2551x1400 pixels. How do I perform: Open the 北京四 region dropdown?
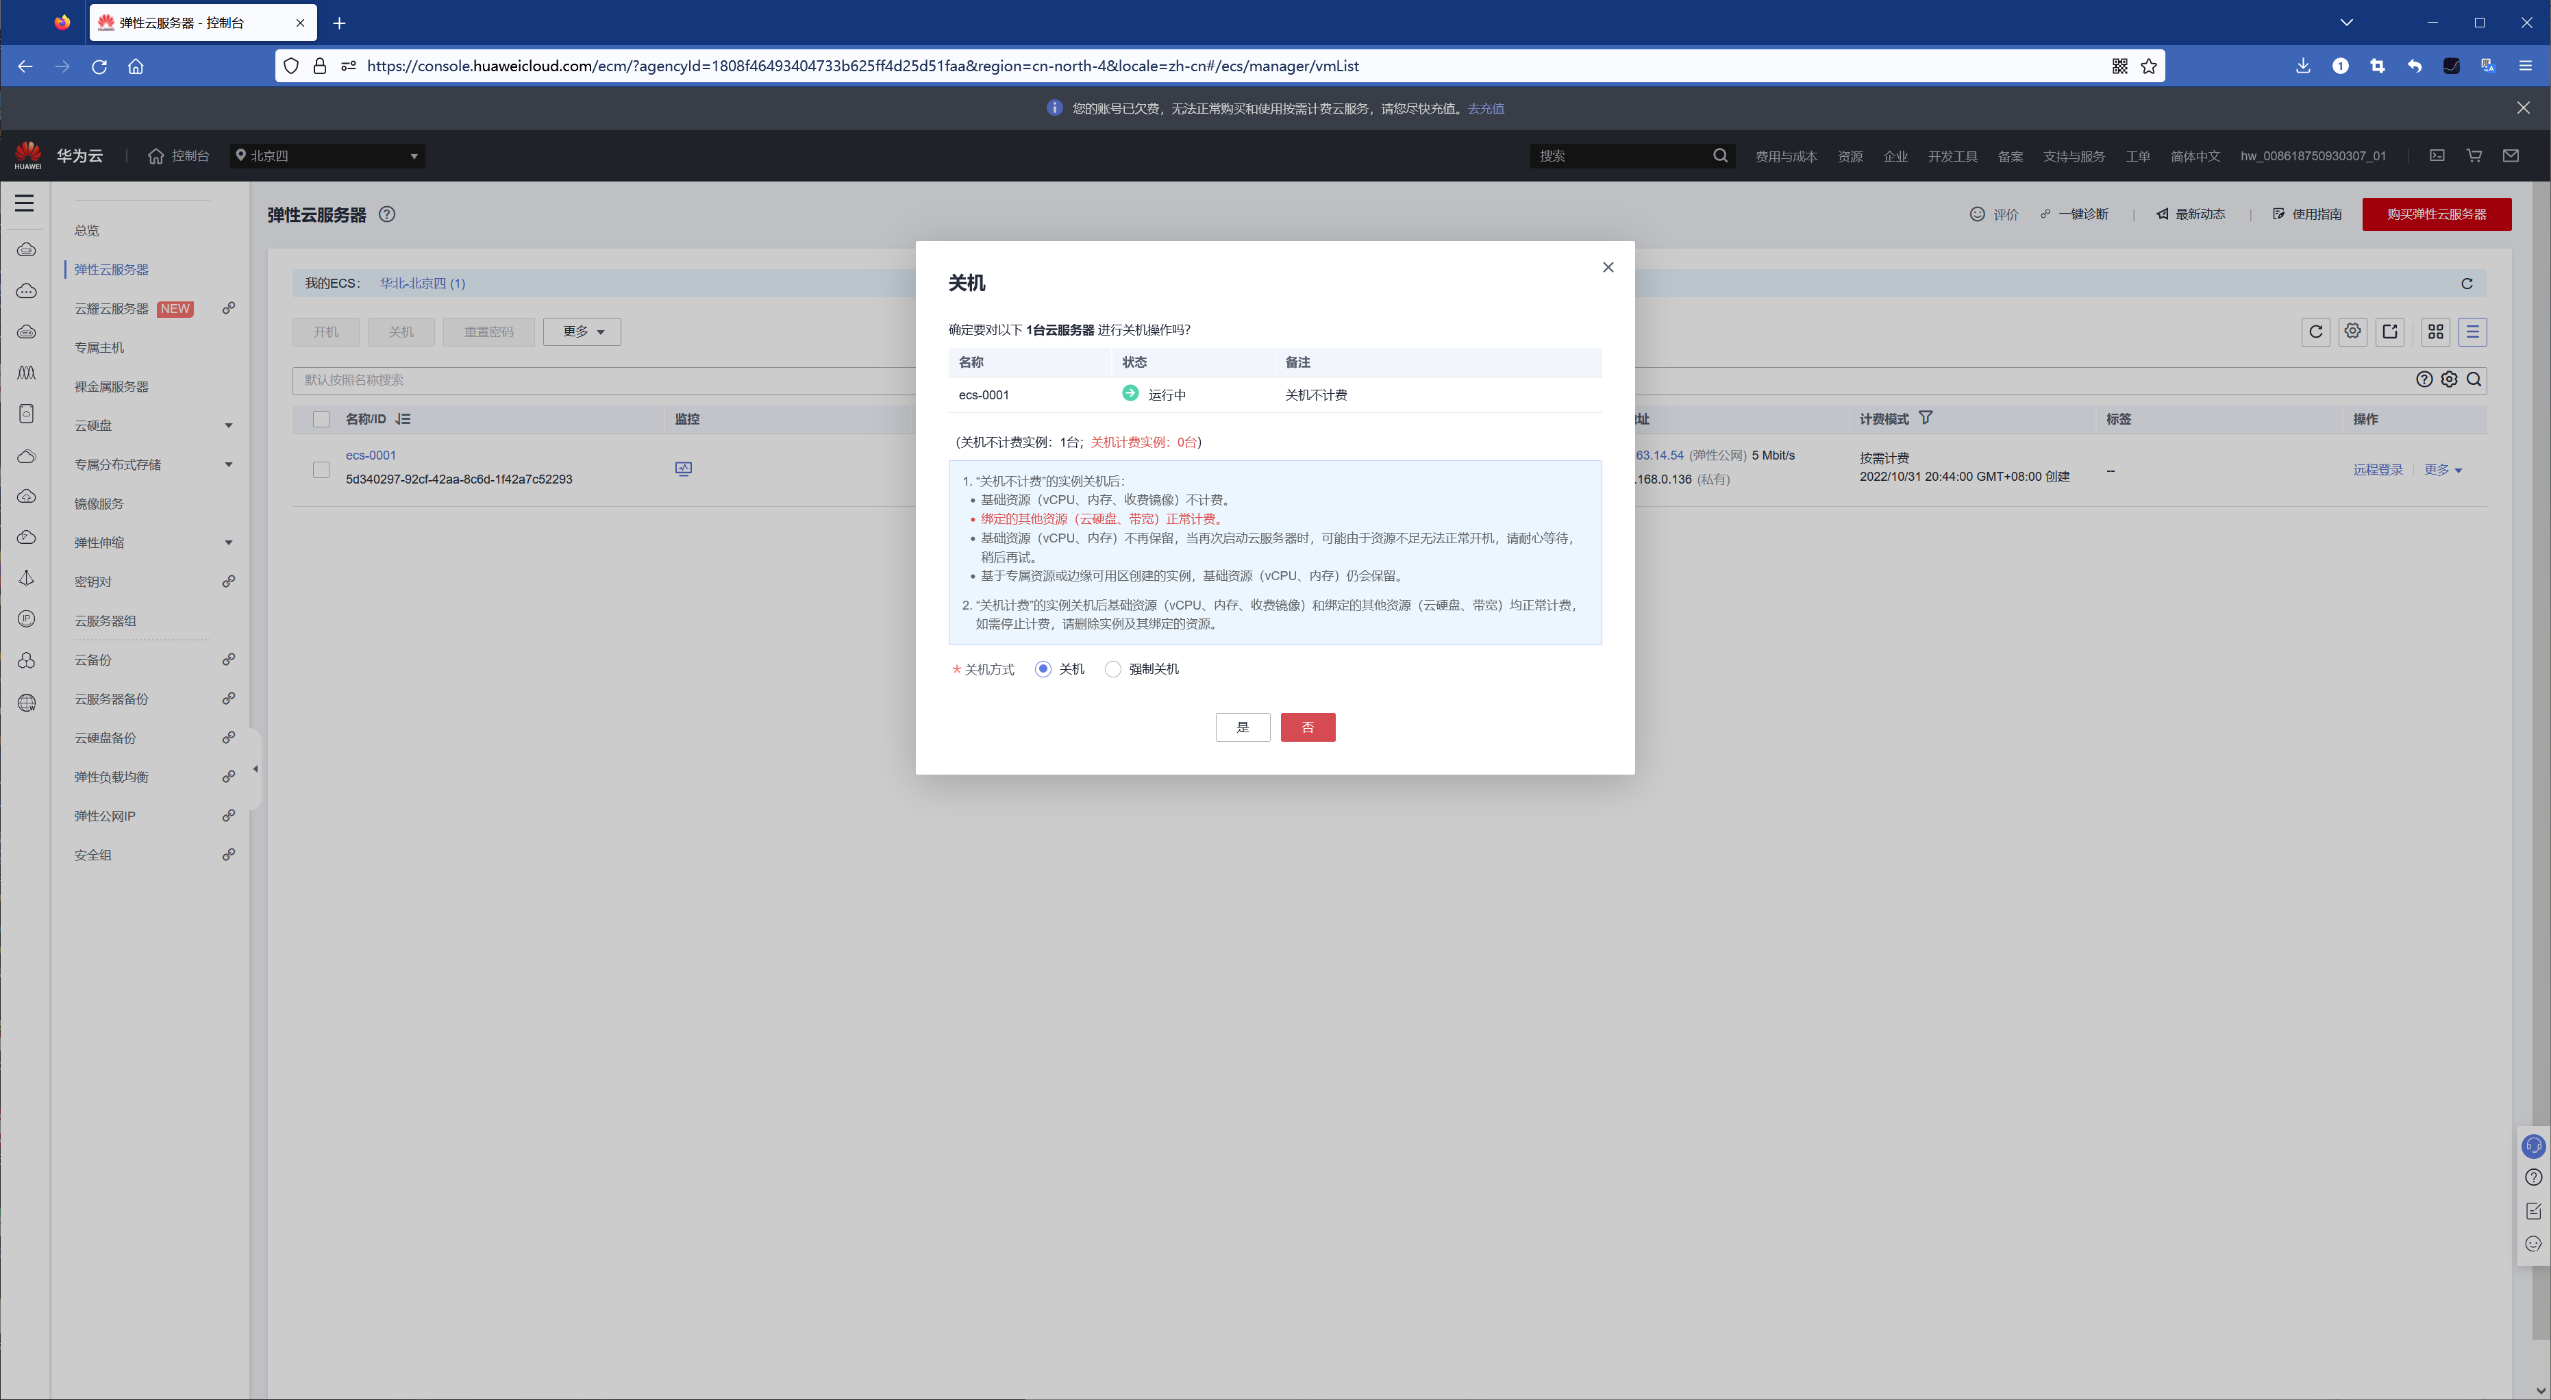coord(327,155)
